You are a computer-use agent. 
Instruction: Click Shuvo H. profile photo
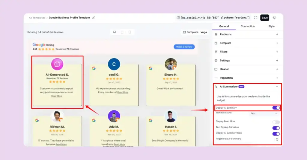point(171,64)
